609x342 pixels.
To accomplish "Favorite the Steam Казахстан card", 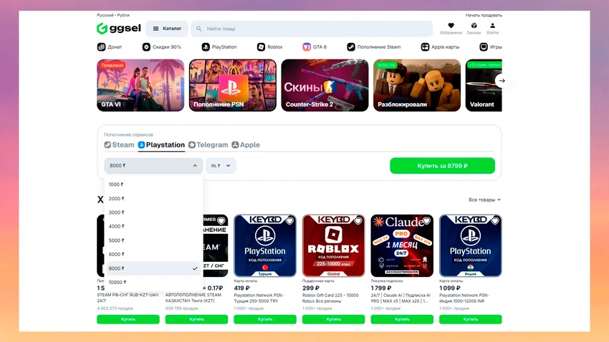I will [x=221, y=220].
